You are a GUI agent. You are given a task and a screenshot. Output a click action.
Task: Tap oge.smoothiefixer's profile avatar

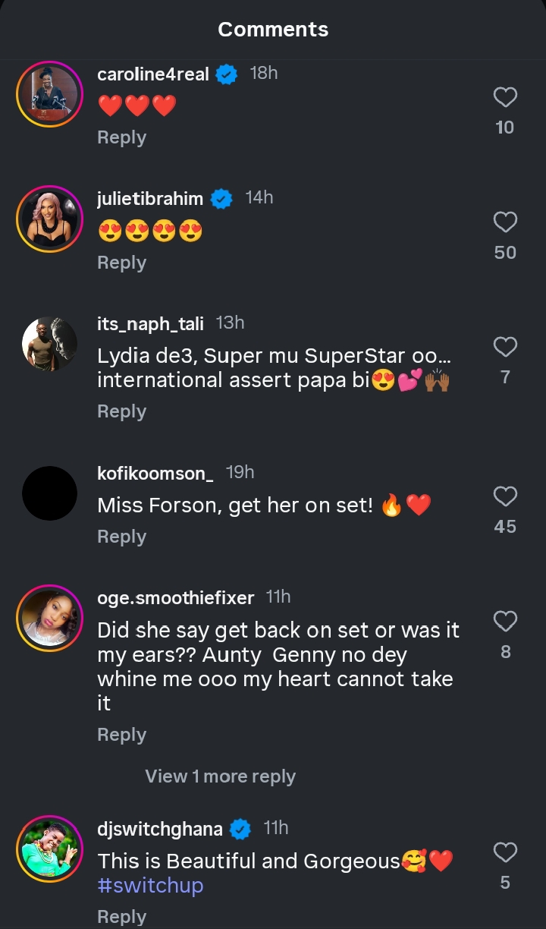[x=49, y=618]
